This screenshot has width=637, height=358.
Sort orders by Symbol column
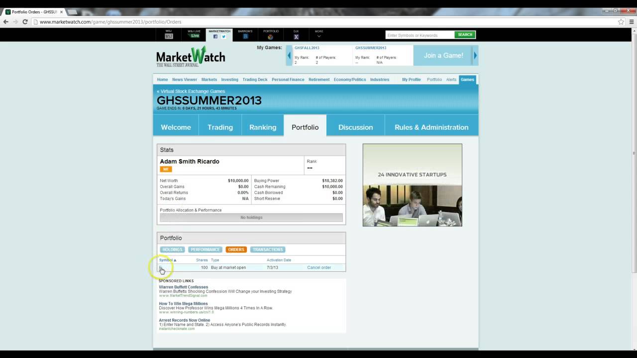[168, 260]
